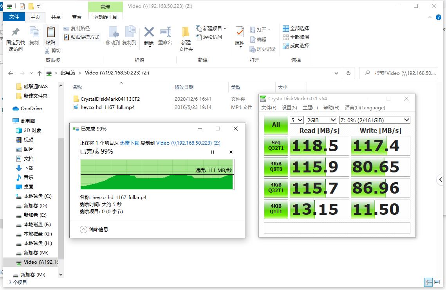Switch to details view in status bar
This screenshot has width=446, height=290.
tap(429, 282)
